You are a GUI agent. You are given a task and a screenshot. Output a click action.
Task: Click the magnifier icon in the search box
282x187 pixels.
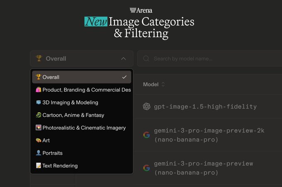(x=146, y=59)
